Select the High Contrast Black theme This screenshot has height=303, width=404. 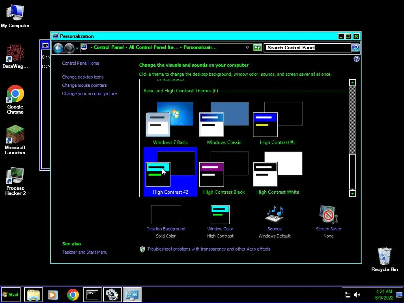[224, 172]
